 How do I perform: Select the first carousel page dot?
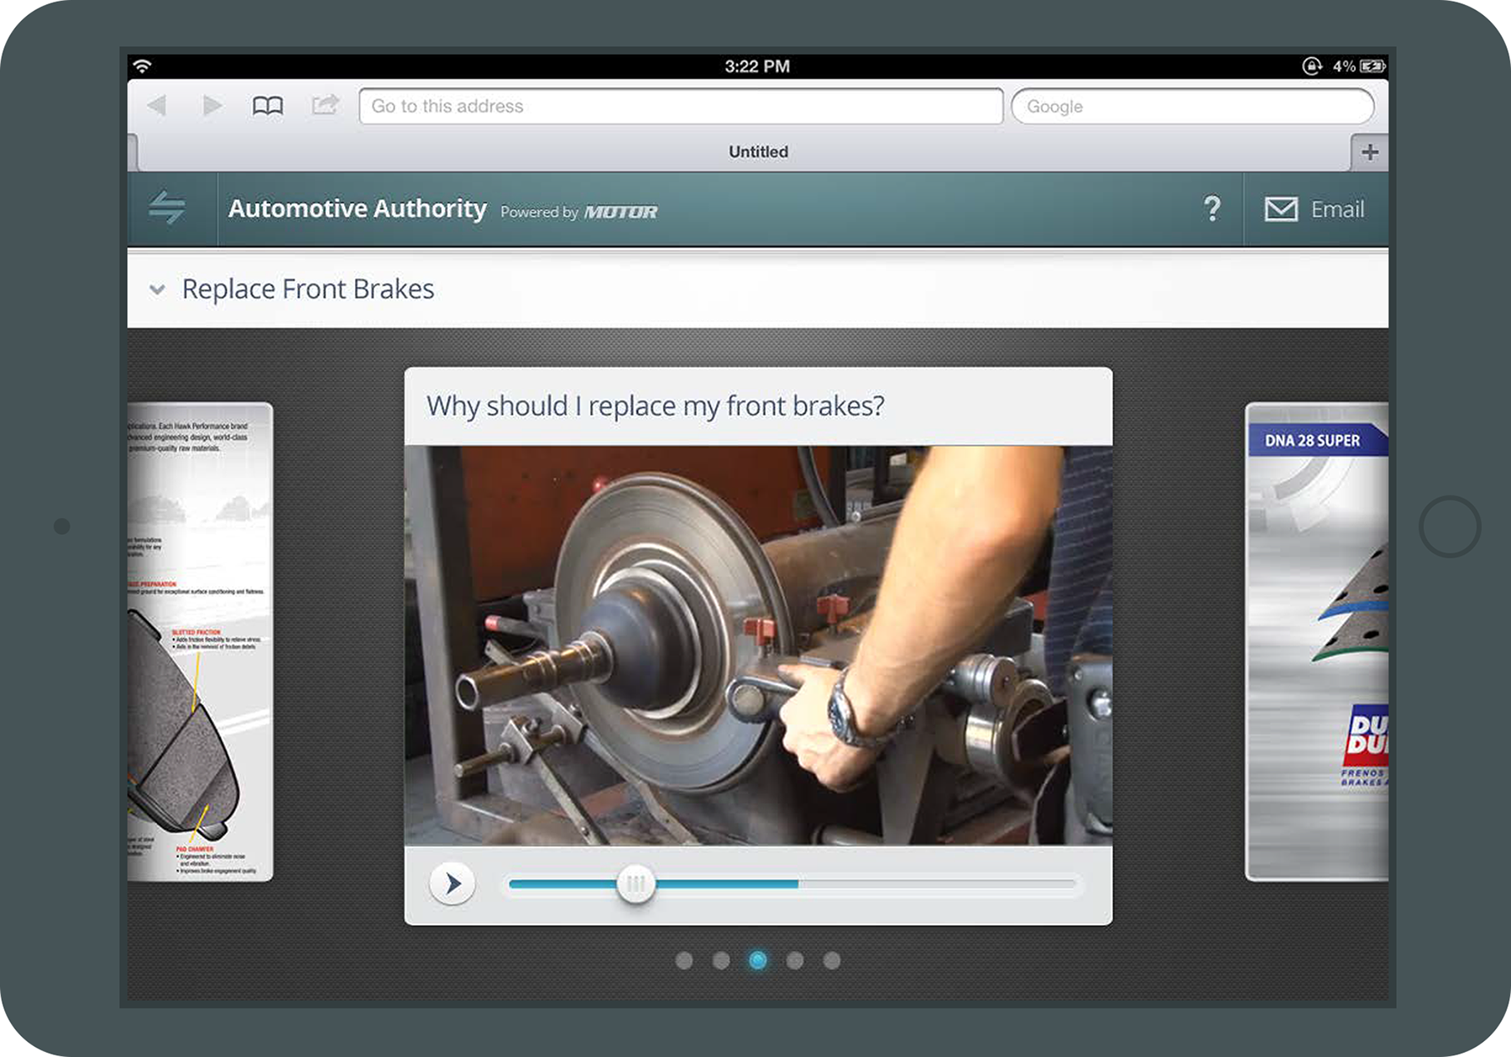click(x=684, y=960)
